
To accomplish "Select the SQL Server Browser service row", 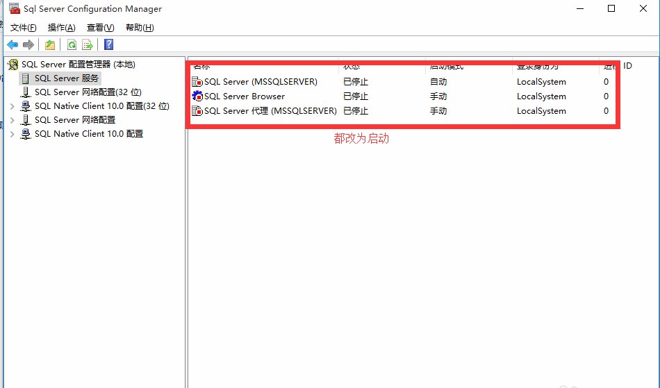I will 402,96.
